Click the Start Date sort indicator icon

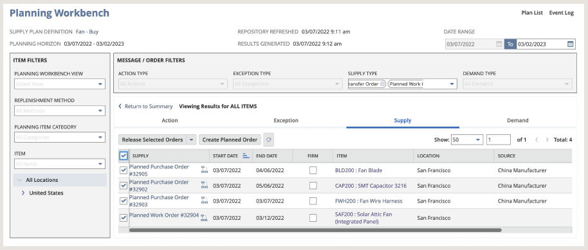coord(246,156)
